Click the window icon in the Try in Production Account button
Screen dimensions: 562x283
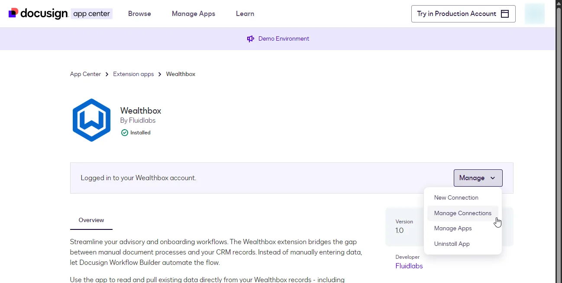click(x=505, y=14)
